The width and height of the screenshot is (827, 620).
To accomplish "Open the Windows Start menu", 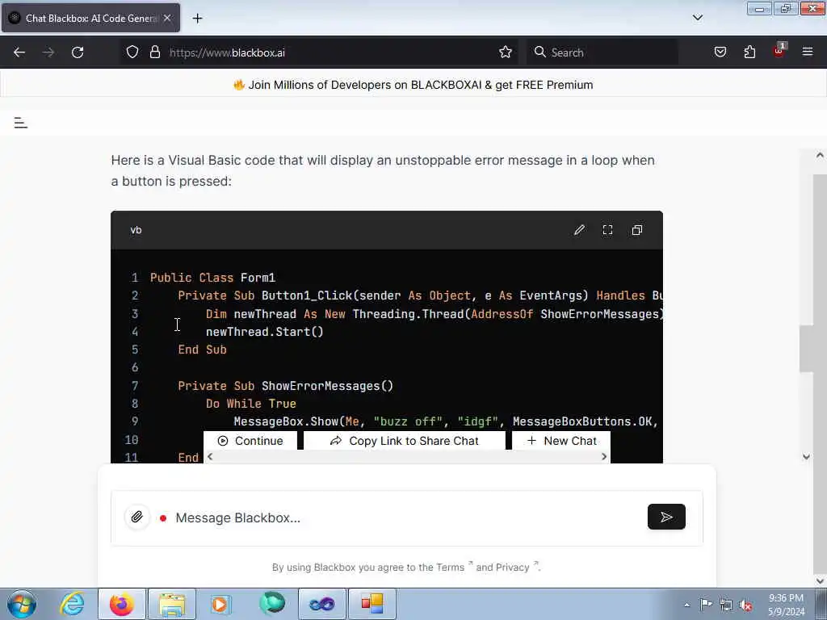I will click(22, 604).
